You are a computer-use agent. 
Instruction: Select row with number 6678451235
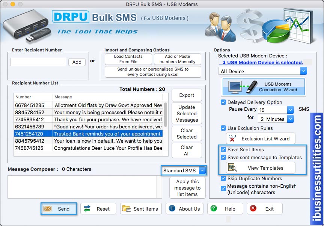pyautogui.click(x=88, y=105)
